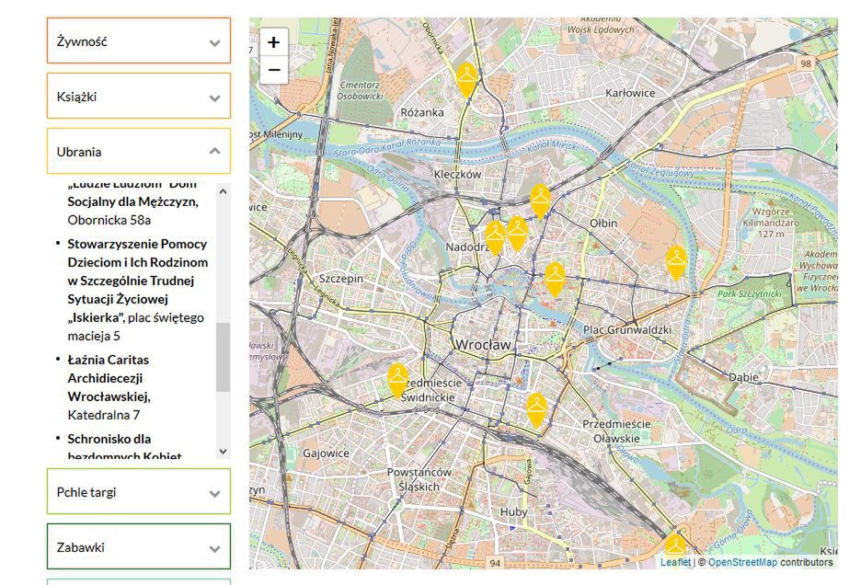Select the Łaźnia Caritas Archidiecezji Wrocławskiej entry
This screenshot has height=585, width=849.
pyautogui.click(x=109, y=378)
